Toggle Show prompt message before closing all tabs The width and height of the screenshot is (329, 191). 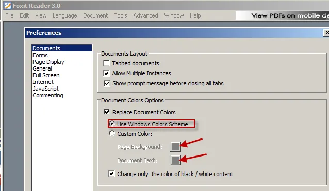[107, 83]
